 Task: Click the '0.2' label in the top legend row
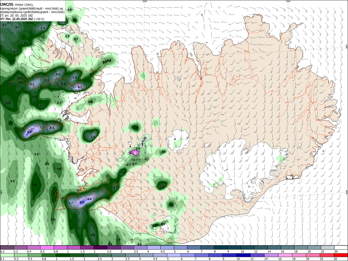[x=2, y=251]
